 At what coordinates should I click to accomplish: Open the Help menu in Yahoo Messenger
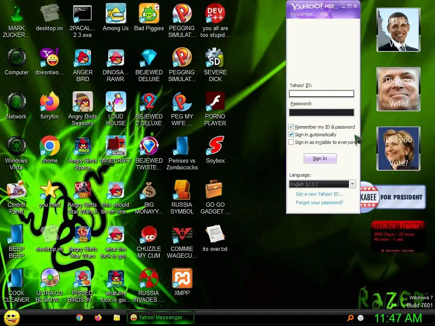(x=324, y=14)
